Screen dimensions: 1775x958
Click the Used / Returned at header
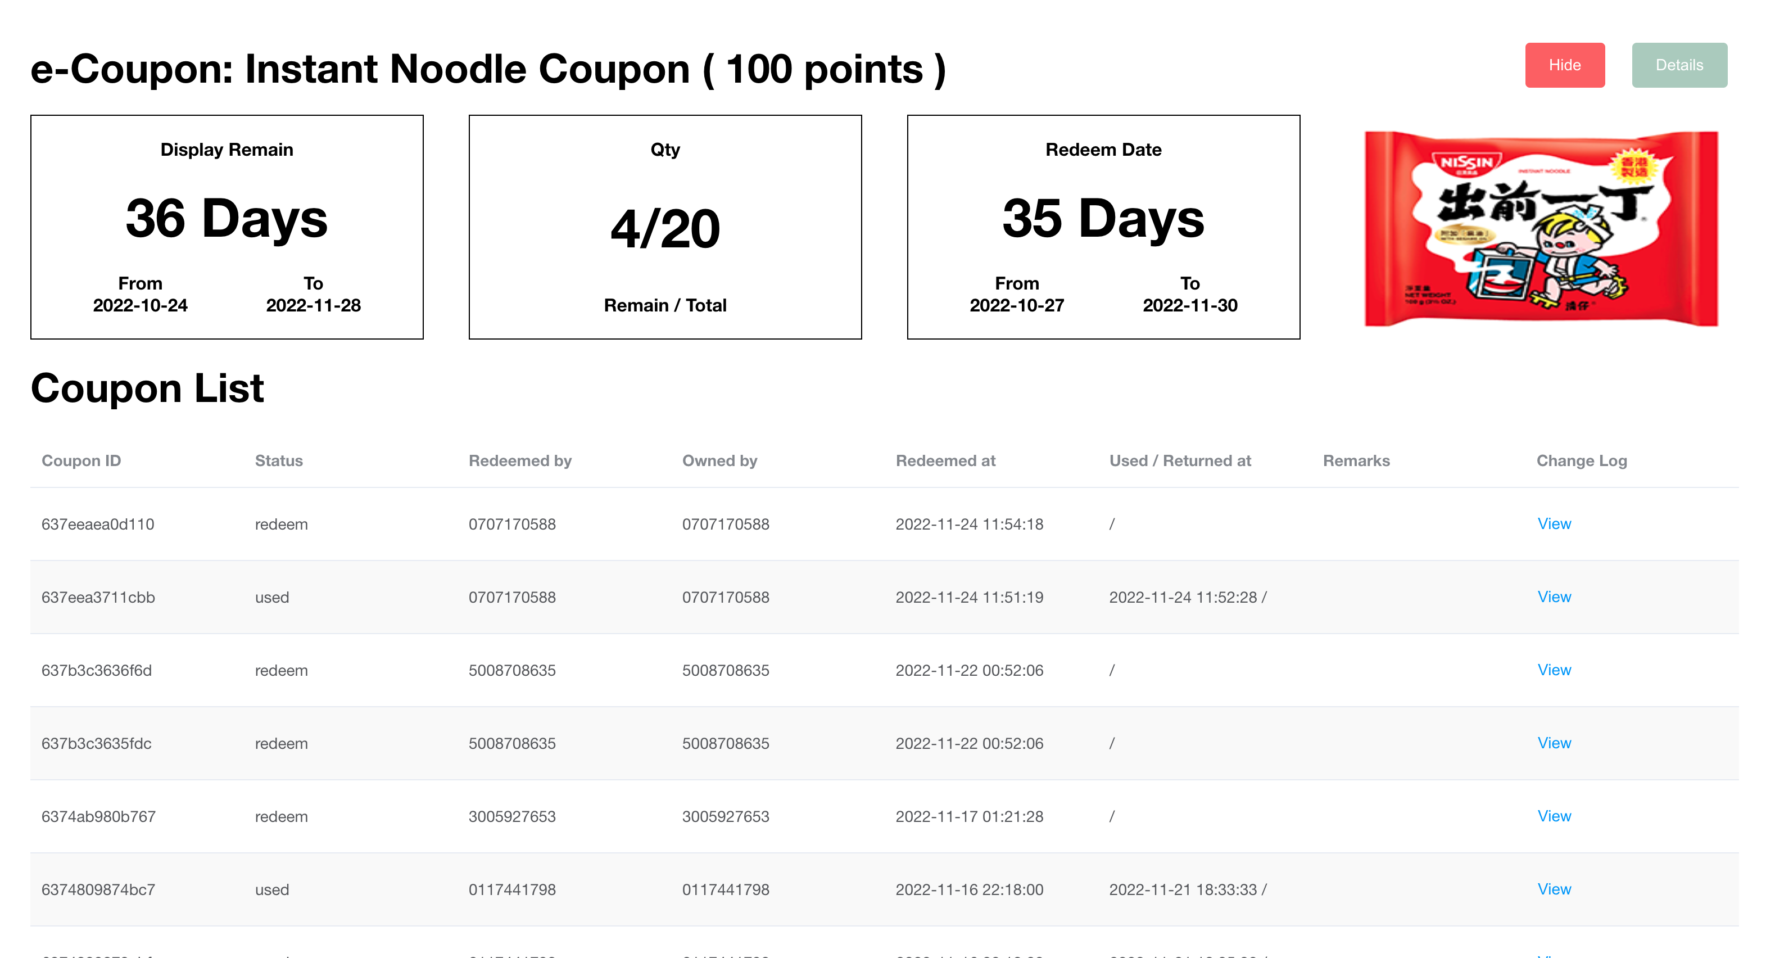[1180, 461]
